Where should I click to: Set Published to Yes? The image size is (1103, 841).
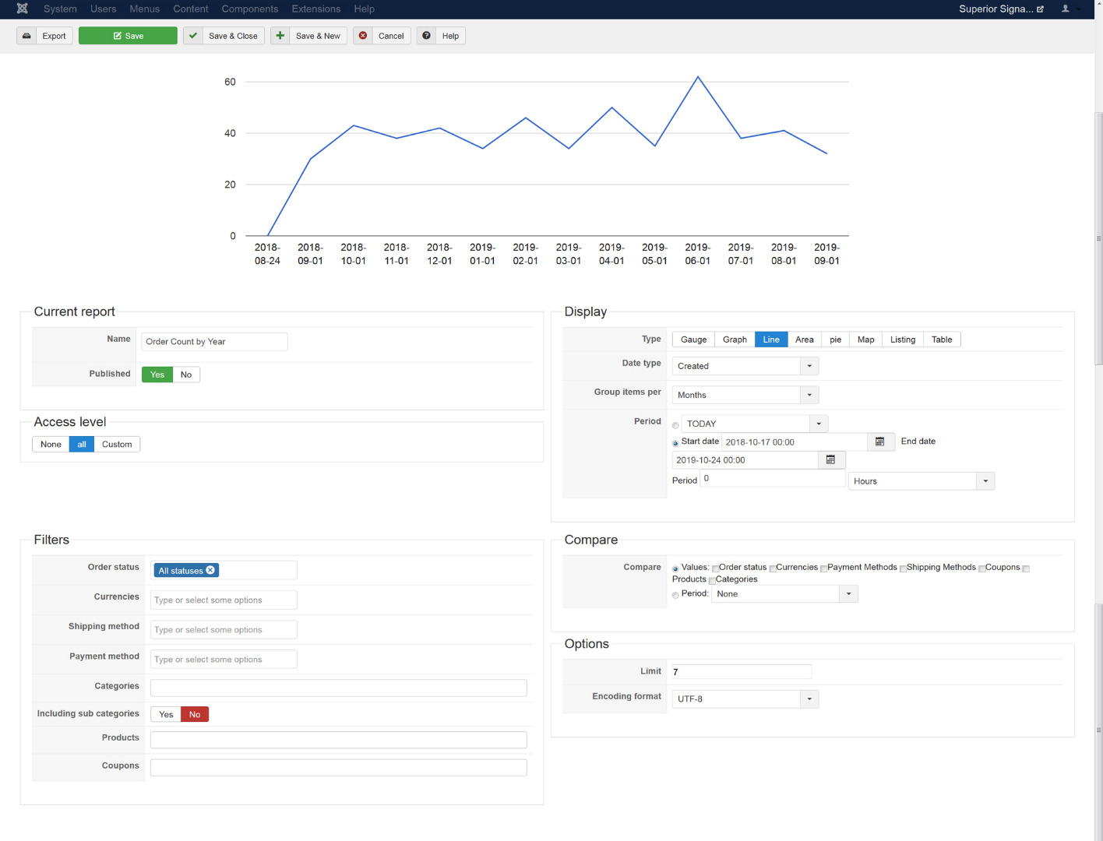click(157, 375)
